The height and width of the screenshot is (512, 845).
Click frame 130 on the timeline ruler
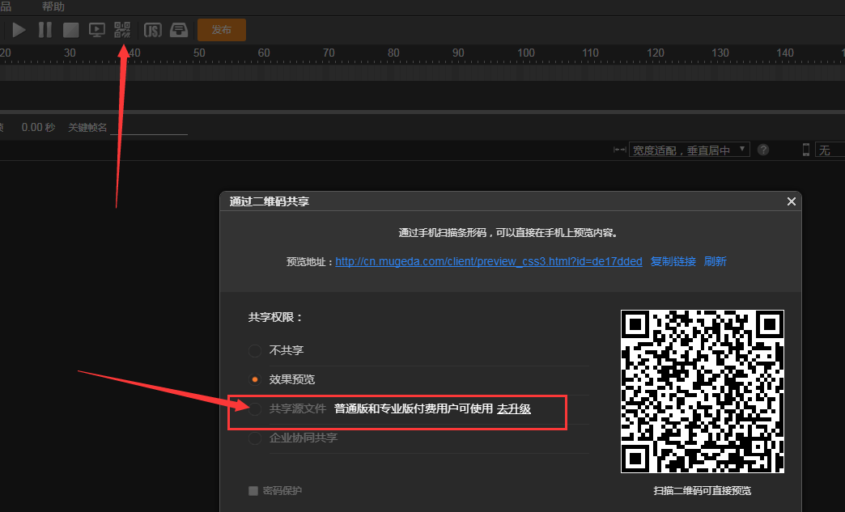tap(720, 53)
